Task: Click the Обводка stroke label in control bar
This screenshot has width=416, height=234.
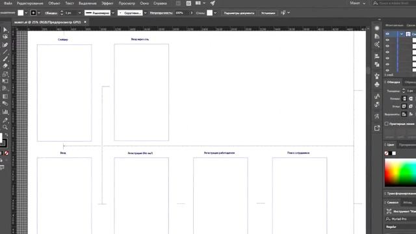Action: [x=51, y=13]
